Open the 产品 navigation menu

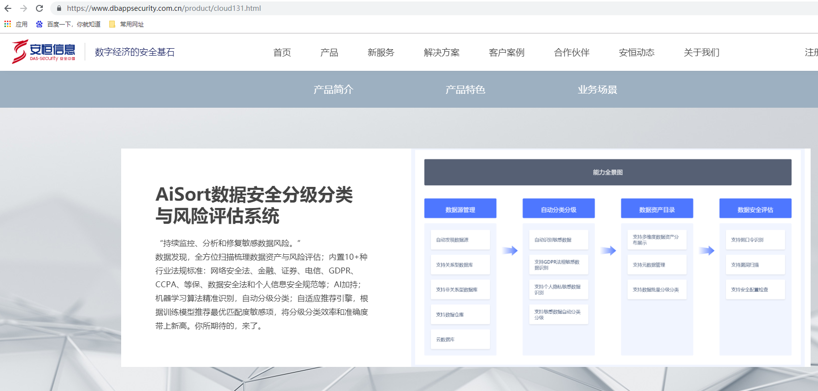[329, 52]
